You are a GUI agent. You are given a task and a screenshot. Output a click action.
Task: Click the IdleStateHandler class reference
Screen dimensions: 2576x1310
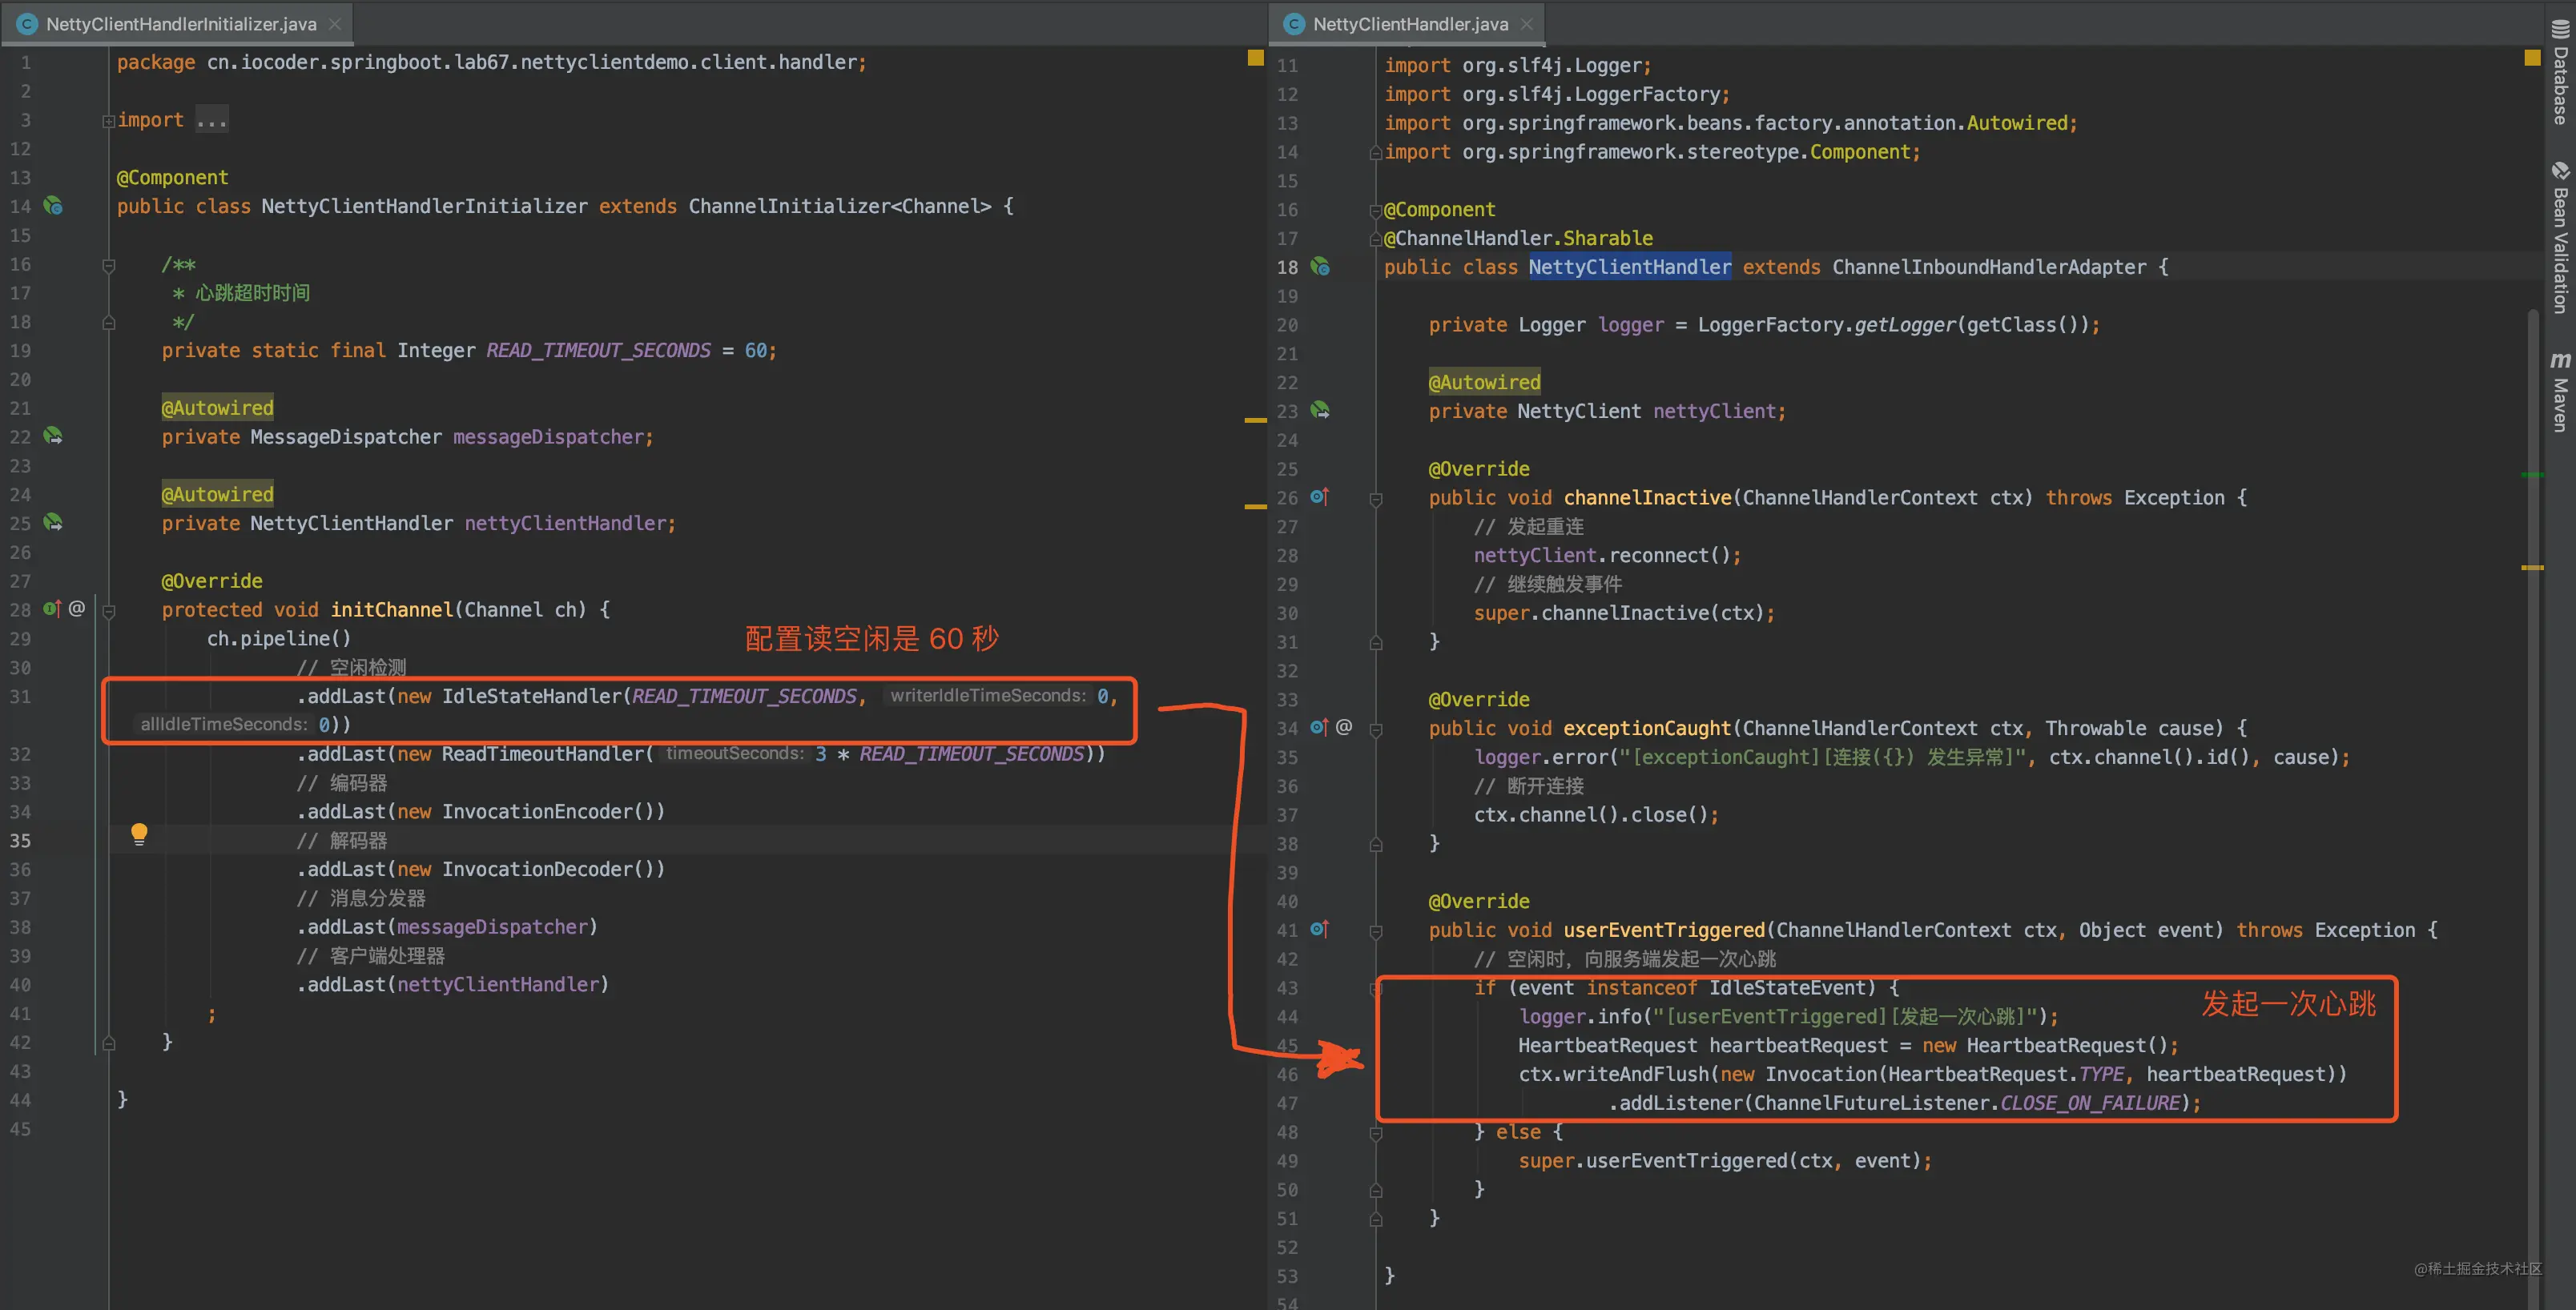(x=531, y=696)
